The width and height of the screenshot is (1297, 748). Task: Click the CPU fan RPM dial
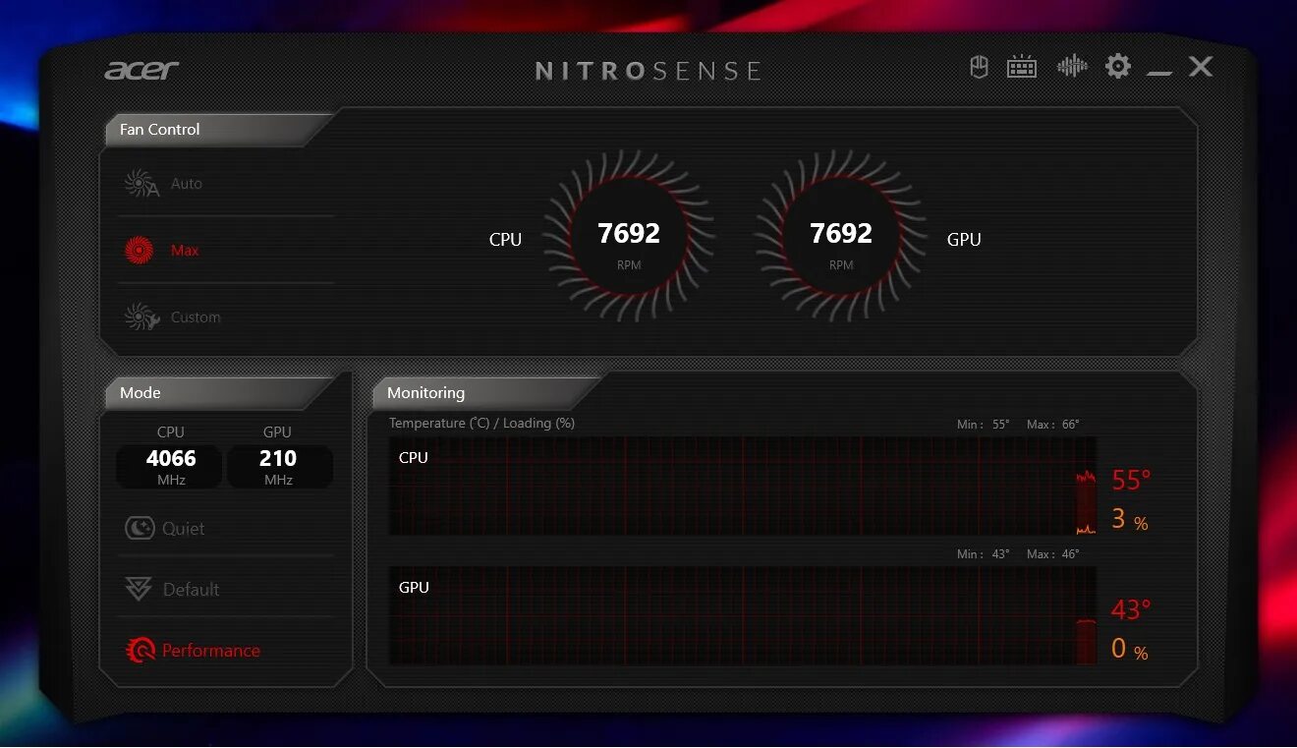click(629, 236)
